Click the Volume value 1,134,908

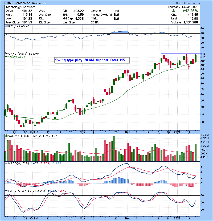coord(191,22)
